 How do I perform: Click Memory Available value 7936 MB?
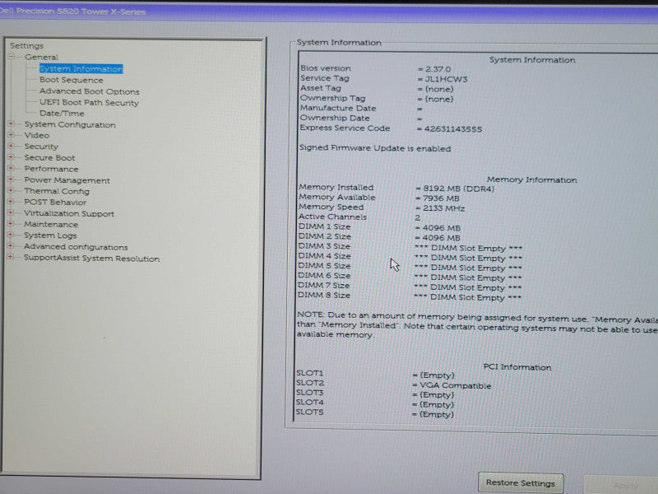pos(441,198)
